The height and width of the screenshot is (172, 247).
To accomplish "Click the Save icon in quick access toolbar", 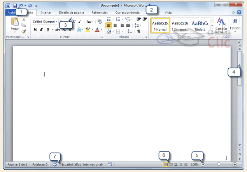I will (x=15, y=6).
